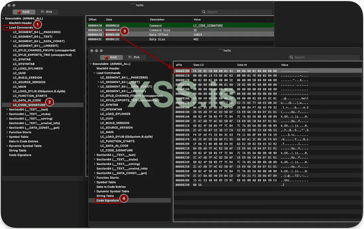Viewport: 364px width, 229px height.
Task: Select Data Size row with value 402
Action: pyautogui.click(x=180, y=39)
